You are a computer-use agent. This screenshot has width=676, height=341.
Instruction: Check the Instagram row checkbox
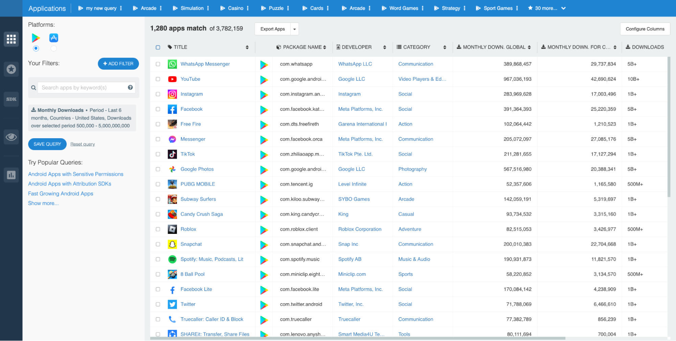158,94
